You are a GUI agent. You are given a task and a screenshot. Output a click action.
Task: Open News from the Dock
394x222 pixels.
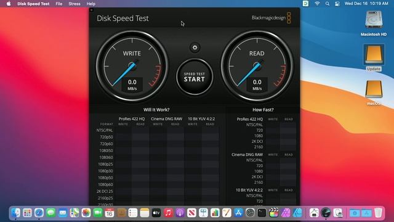[x=191, y=213]
